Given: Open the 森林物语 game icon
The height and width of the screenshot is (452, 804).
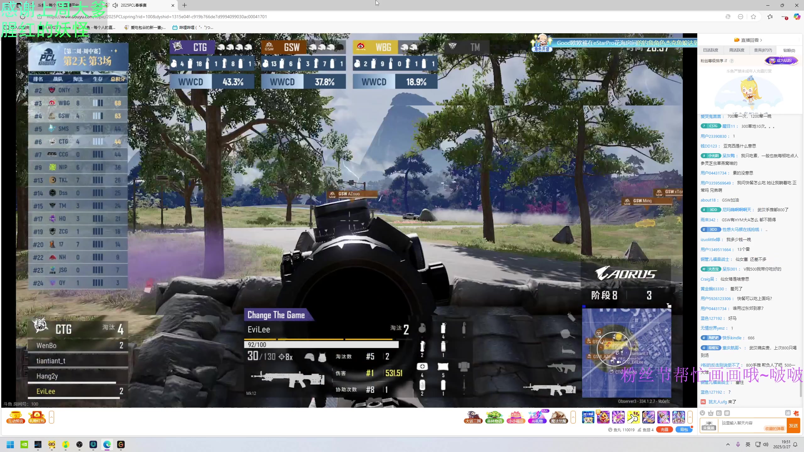Looking at the screenshot, I should pyautogui.click(x=494, y=417).
